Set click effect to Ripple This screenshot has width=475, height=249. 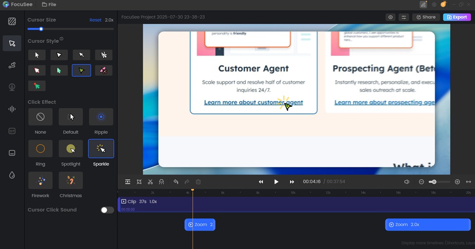[101, 117]
